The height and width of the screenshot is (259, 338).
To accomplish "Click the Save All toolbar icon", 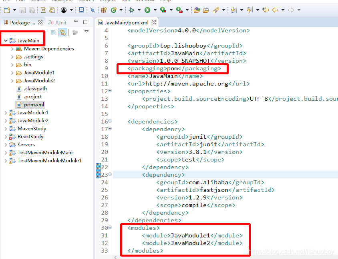I will point(32,10).
